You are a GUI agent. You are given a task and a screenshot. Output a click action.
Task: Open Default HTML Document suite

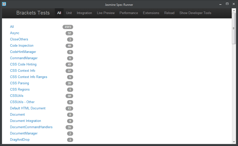pyautogui.click(x=28, y=108)
